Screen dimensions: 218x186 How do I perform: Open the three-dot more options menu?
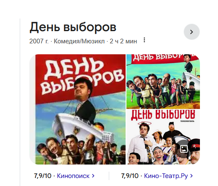point(144,40)
